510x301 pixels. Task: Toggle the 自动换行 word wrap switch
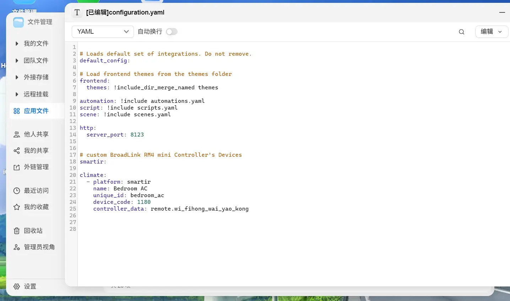click(x=172, y=32)
